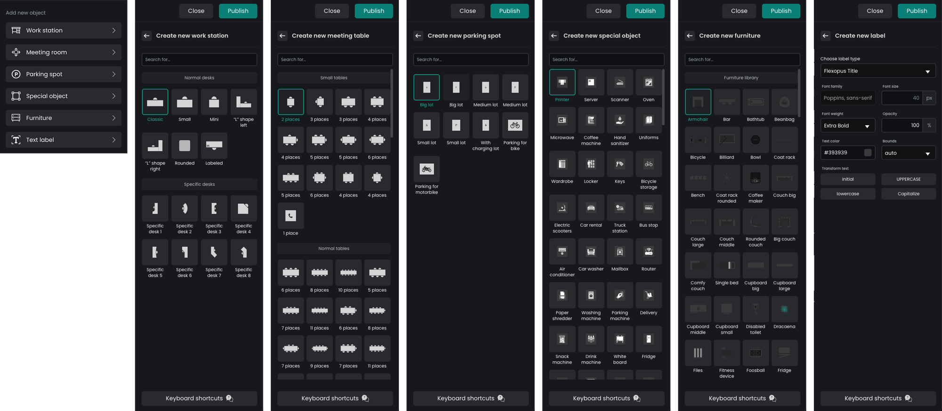Pick the 1 place meeting table
The image size is (942, 411).
point(291,216)
